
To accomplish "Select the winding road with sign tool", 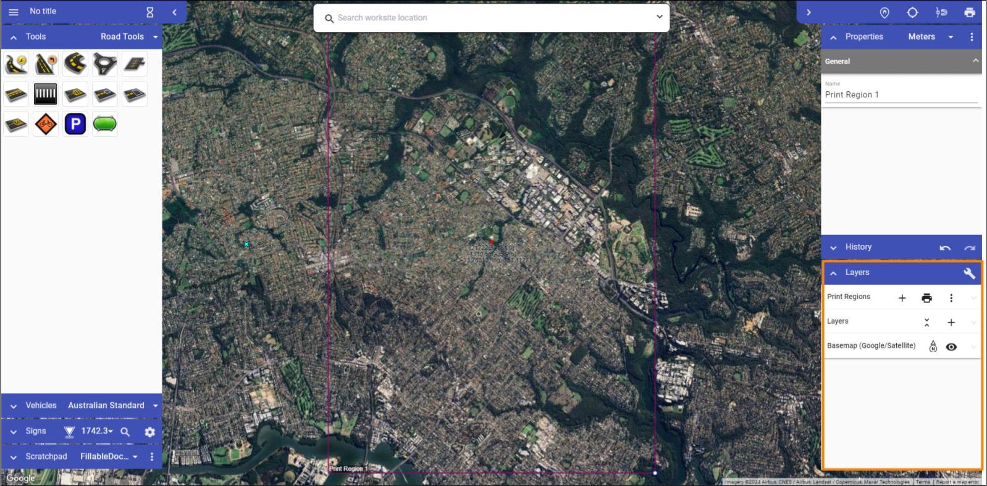I will pos(16,64).
